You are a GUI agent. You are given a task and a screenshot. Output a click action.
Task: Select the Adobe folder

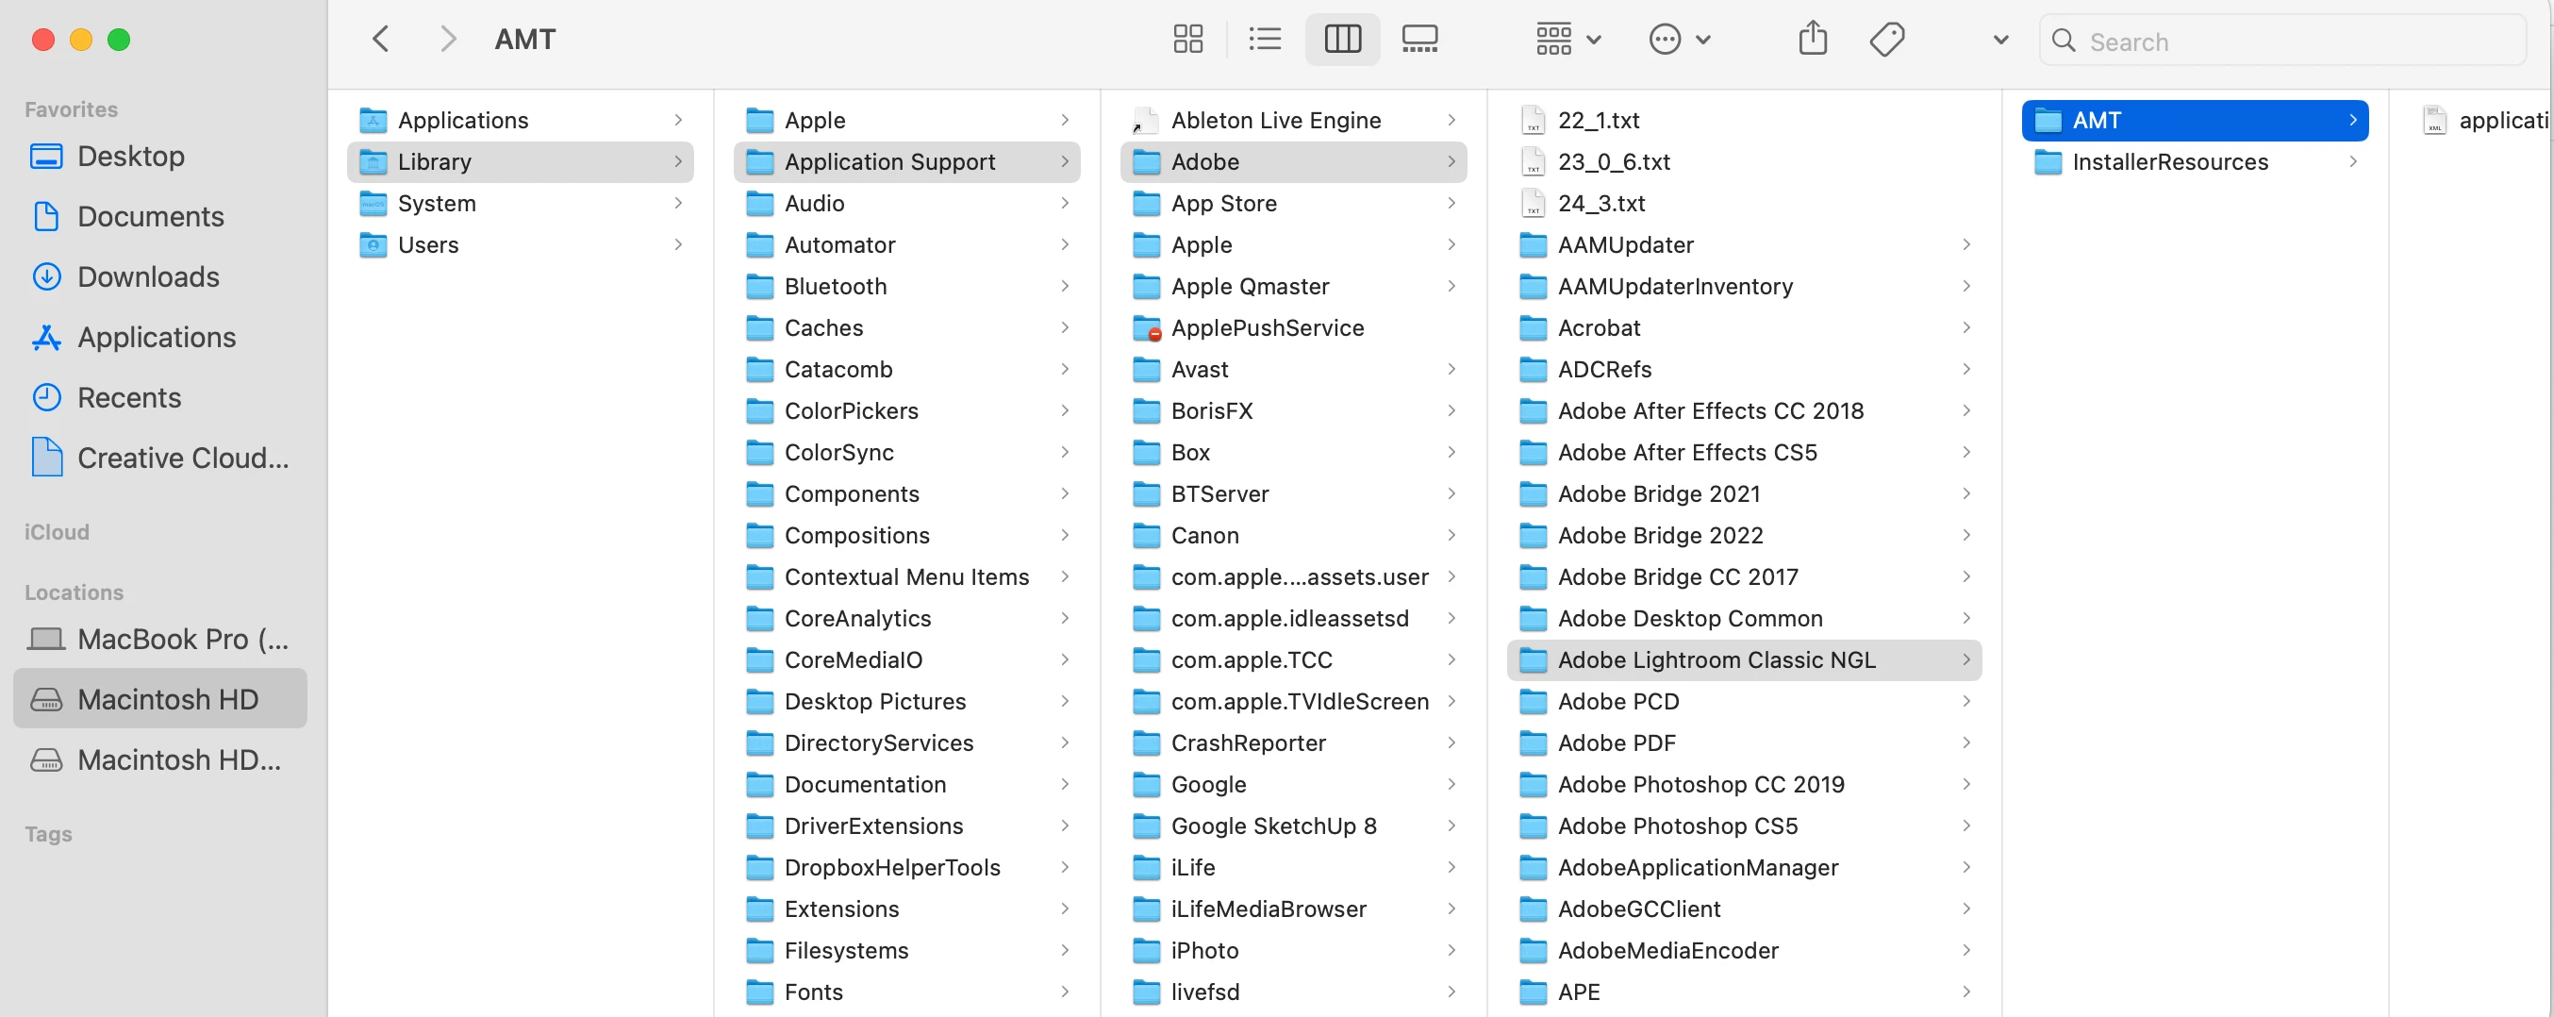tap(1293, 161)
